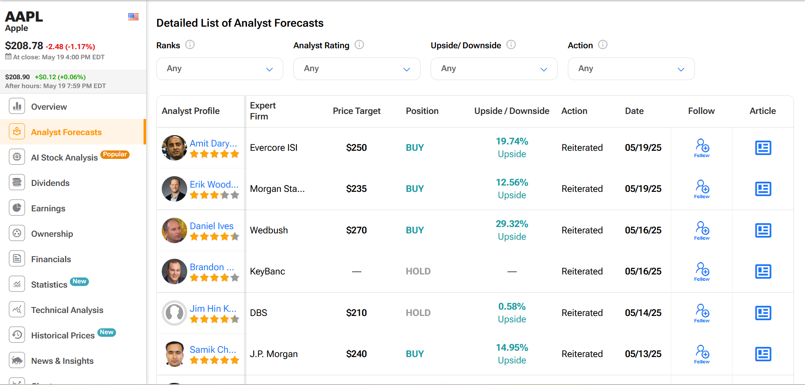Open the J.P. Morgan article icon

click(763, 354)
